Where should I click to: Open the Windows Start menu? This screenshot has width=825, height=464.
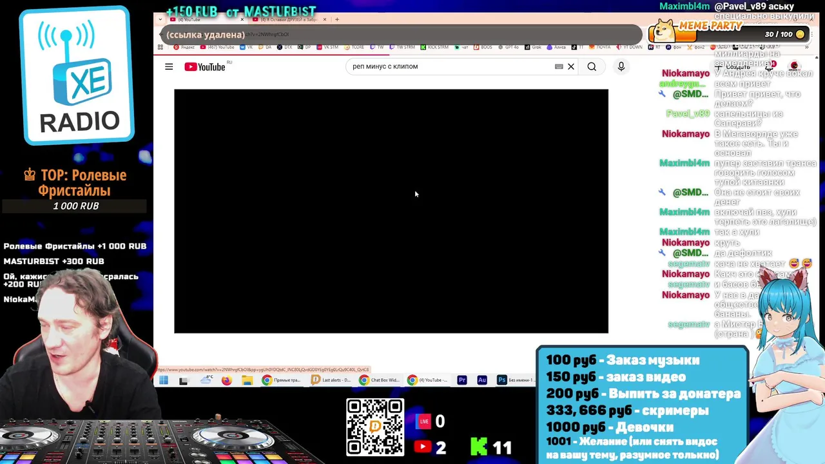point(164,380)
